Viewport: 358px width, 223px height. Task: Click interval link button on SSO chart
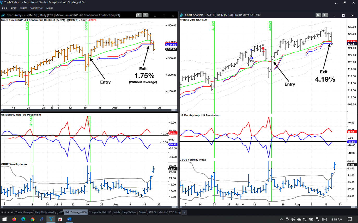325,15
